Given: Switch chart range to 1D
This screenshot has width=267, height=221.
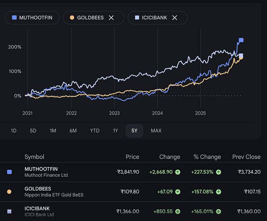Looking at the screenshot, I should coord(14,131).
